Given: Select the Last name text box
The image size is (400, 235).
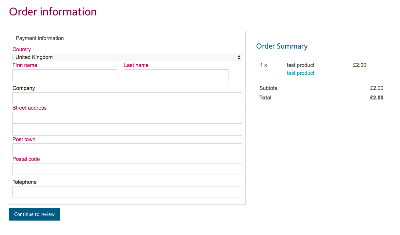Looking at the screenshot, I should click(176, 75).
